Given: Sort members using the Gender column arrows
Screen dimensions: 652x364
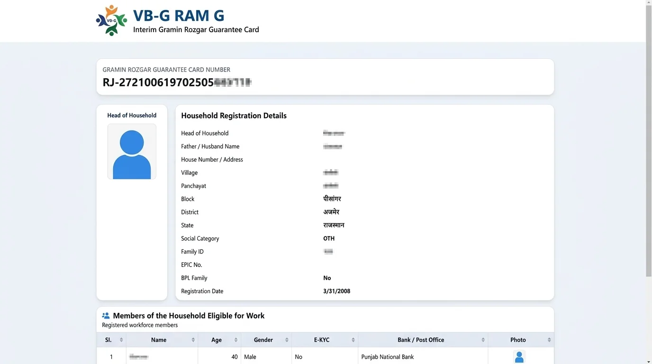Looking at the screenshot, I should (287, 340).
